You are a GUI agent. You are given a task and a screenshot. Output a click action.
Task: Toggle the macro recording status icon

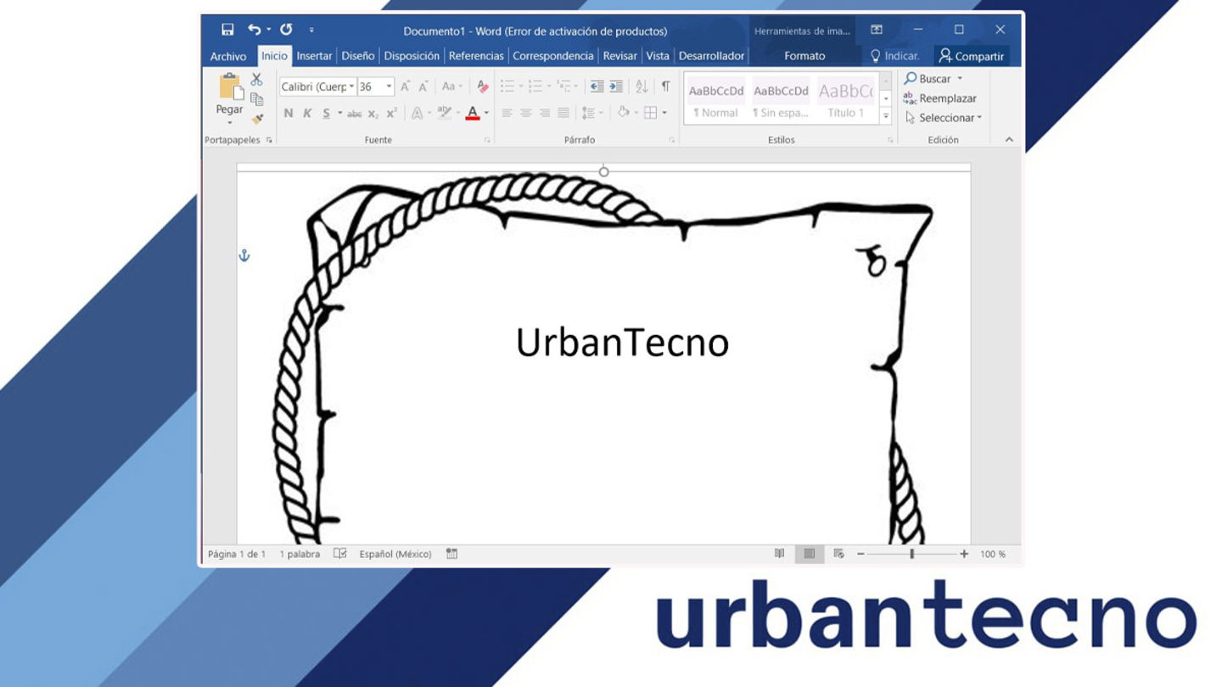coord(451,554)
